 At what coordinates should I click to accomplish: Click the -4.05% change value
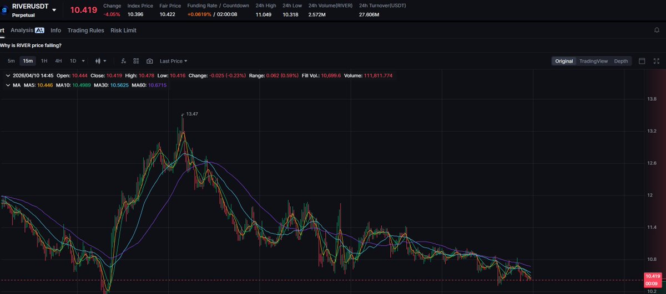click(x=112, y=14)
